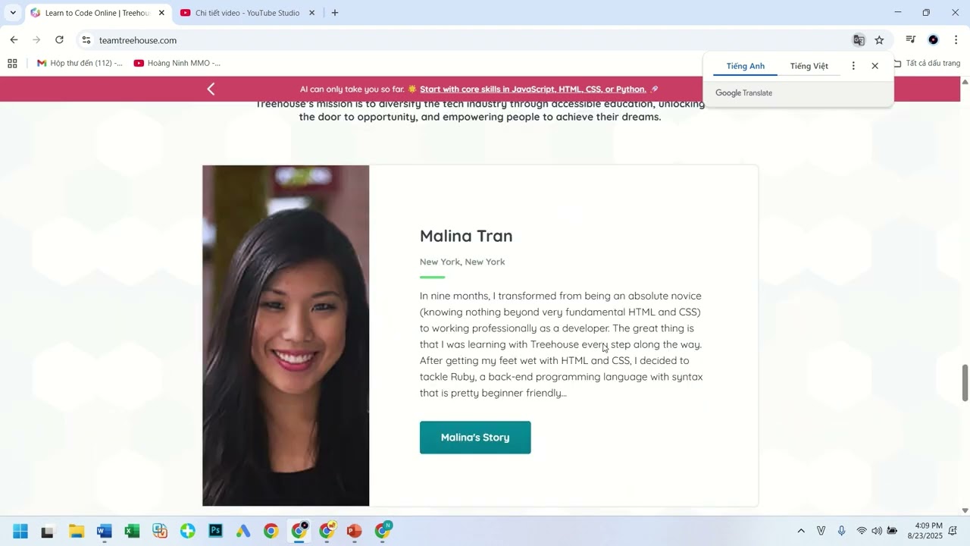970x546 pixels.
Task: Open File Explorer from the taskbar
Action: 77,531
